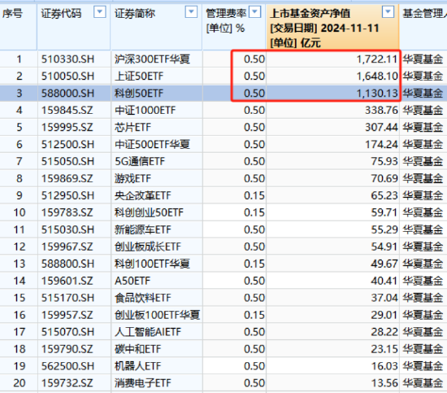Select net asset value 13.56
The height and width of the screenshot is (393, 447).
(x=384, y=383)
